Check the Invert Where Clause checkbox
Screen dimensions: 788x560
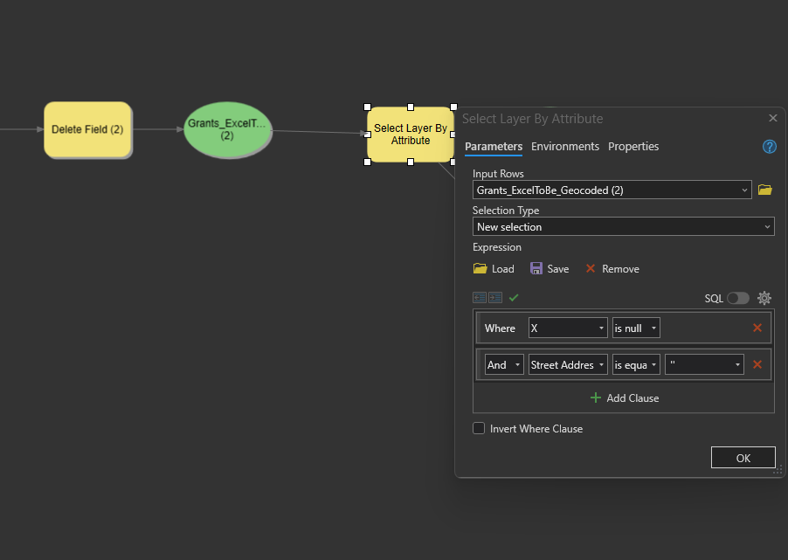479,428
